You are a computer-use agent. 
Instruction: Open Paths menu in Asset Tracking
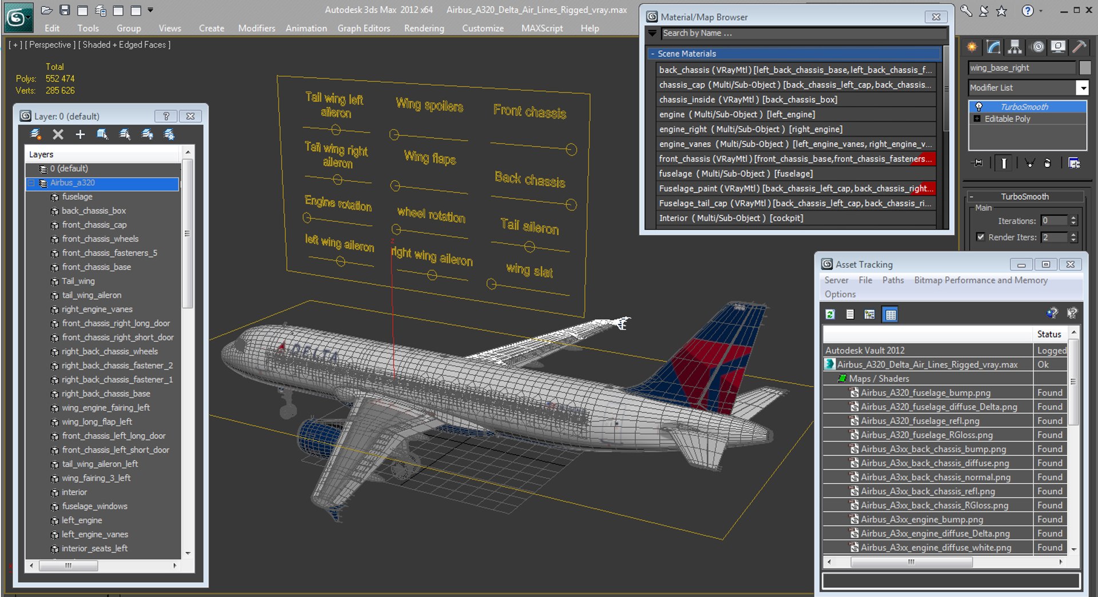(x=893, y=280)
